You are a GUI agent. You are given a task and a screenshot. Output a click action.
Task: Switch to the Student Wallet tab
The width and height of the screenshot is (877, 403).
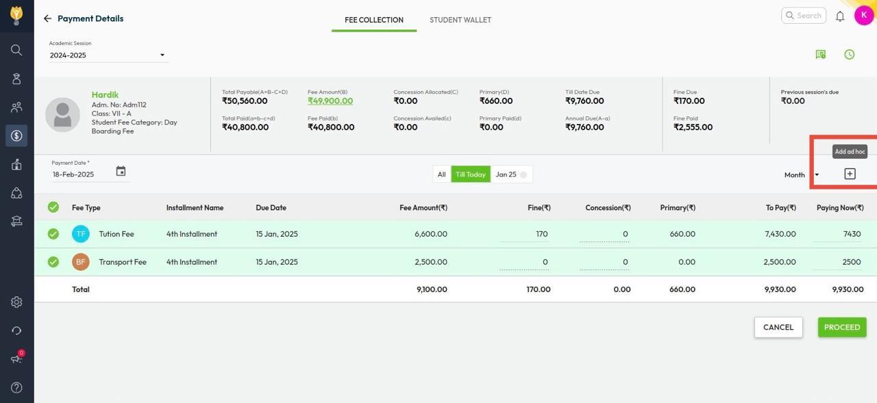(460, 20)
